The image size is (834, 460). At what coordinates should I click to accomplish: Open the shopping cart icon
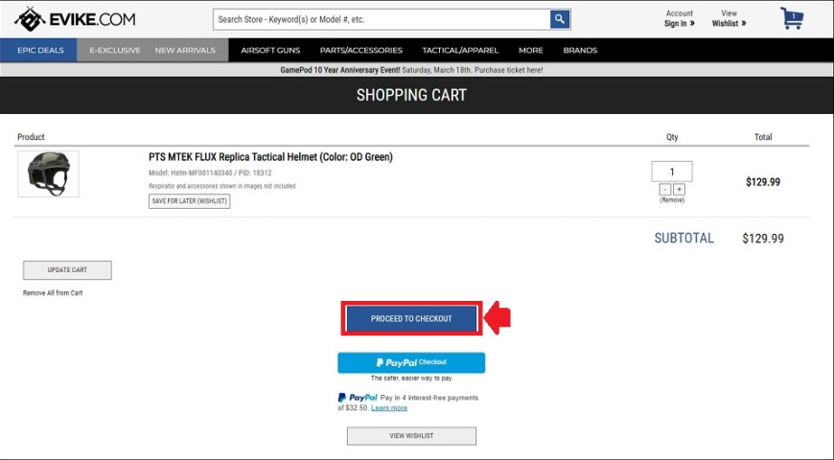pos(792,18)
